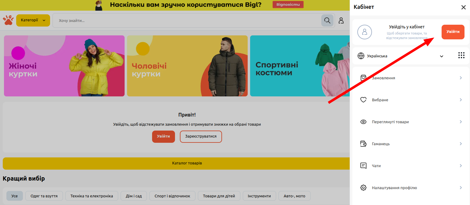Image resolution: width=470 pixels, height=205 pixels.
Task: Select the Спорт і відпочинок filter
Action: tap(172, 196)
